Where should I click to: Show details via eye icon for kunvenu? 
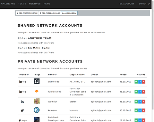pos(136,110)
